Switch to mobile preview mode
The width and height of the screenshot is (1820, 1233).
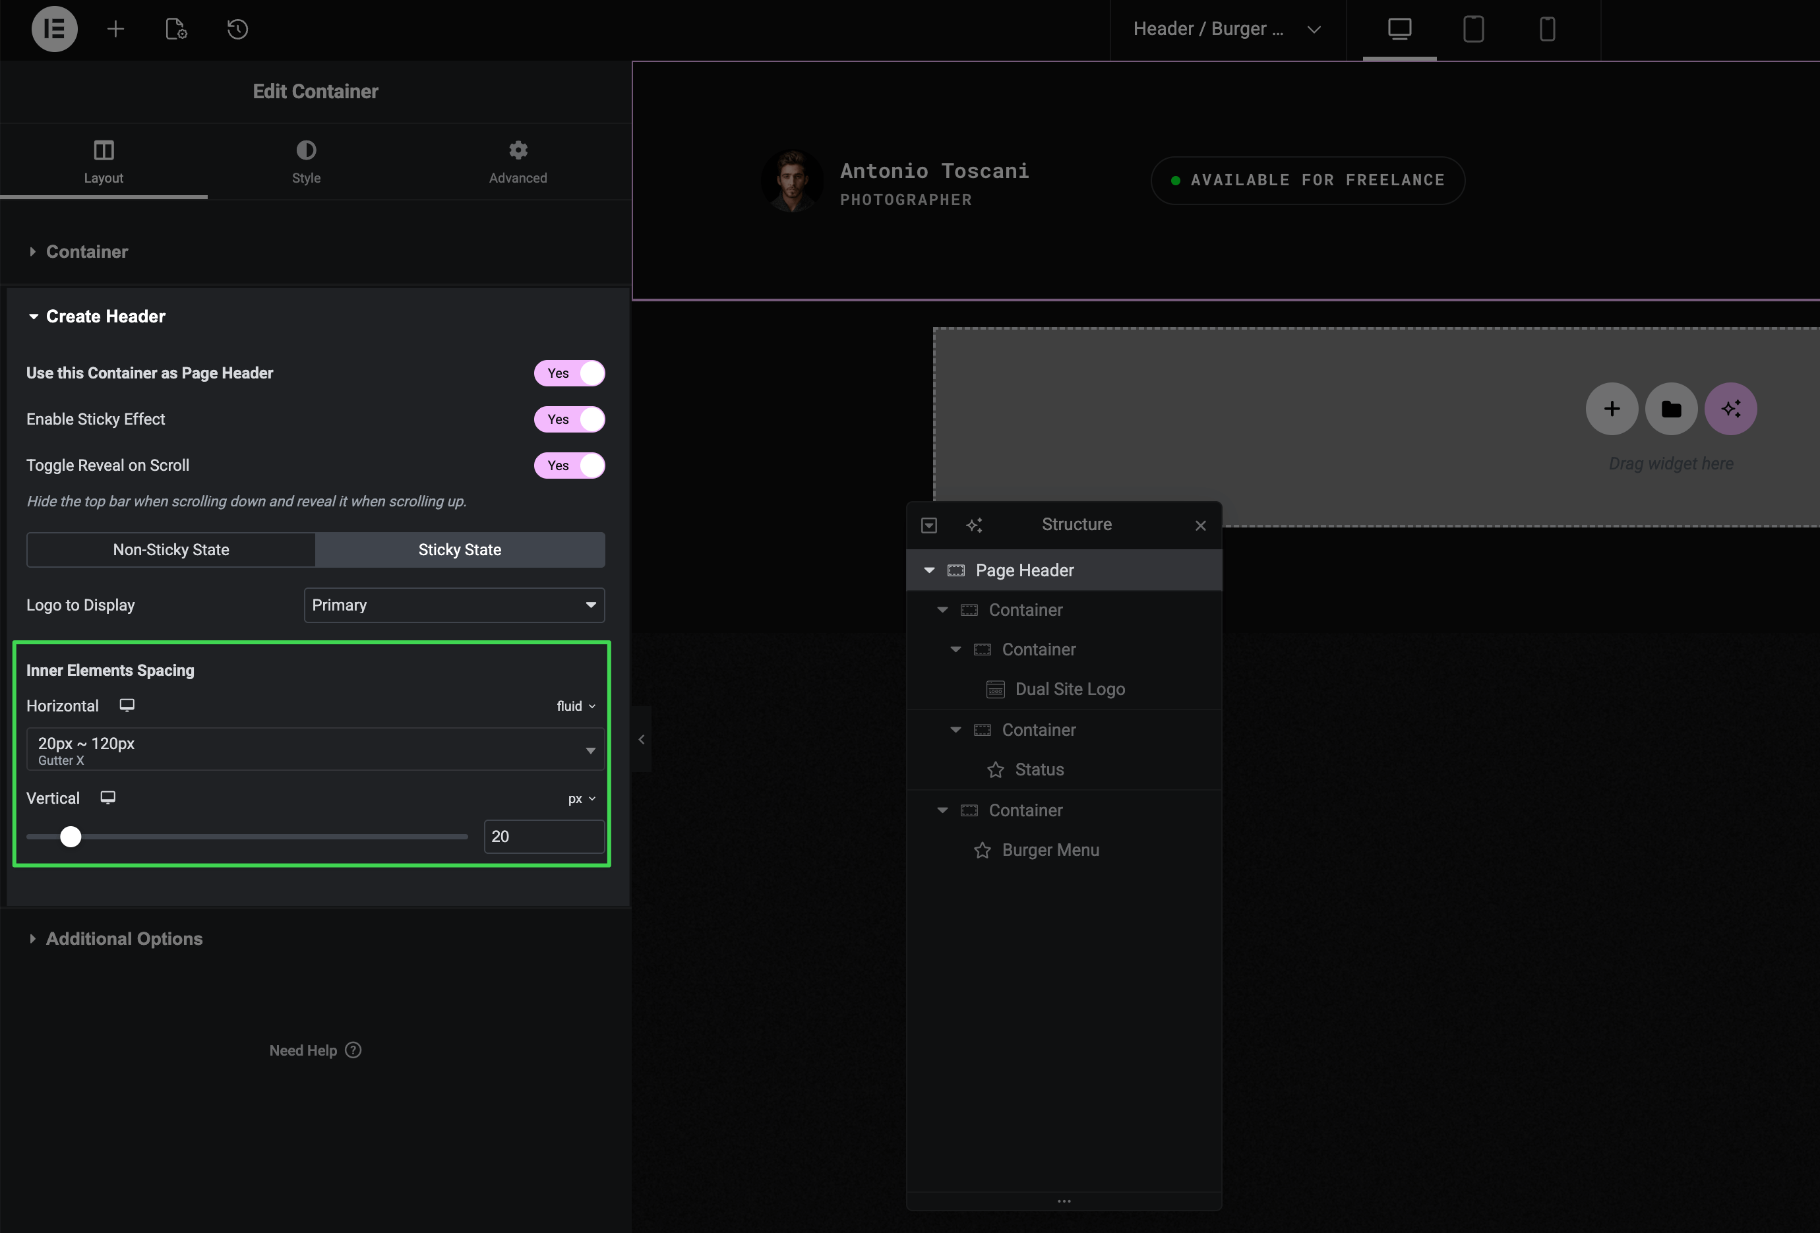[1547, 29]
